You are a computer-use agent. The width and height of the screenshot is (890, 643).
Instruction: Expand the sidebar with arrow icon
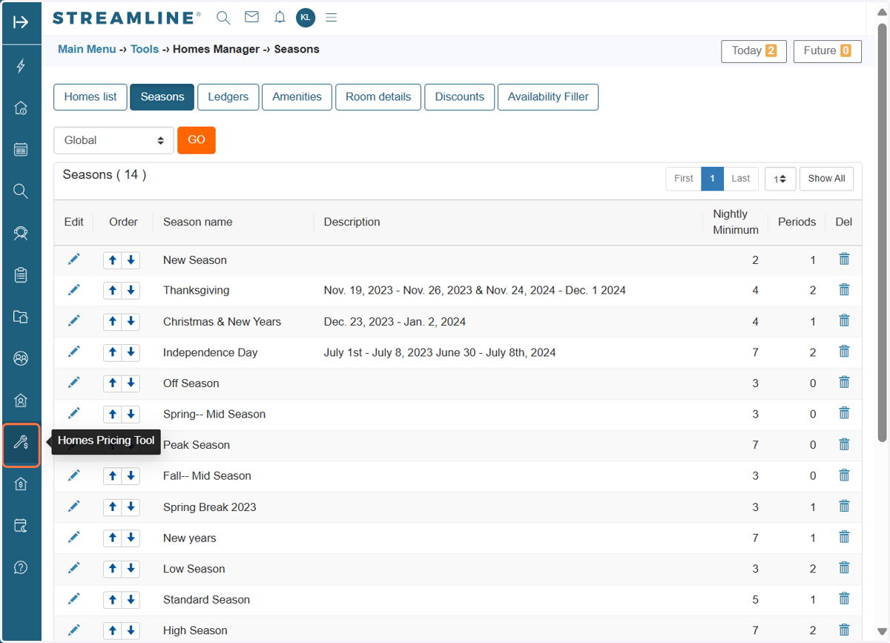[x=21, y=22]
